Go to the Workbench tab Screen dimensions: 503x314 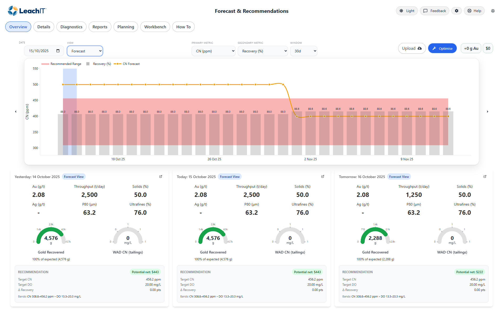click(x=155, y=27)
